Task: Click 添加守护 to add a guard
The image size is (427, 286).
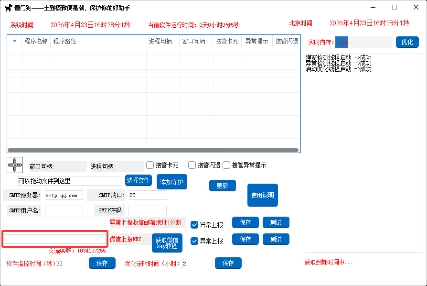Action: [x=172, y=182]
